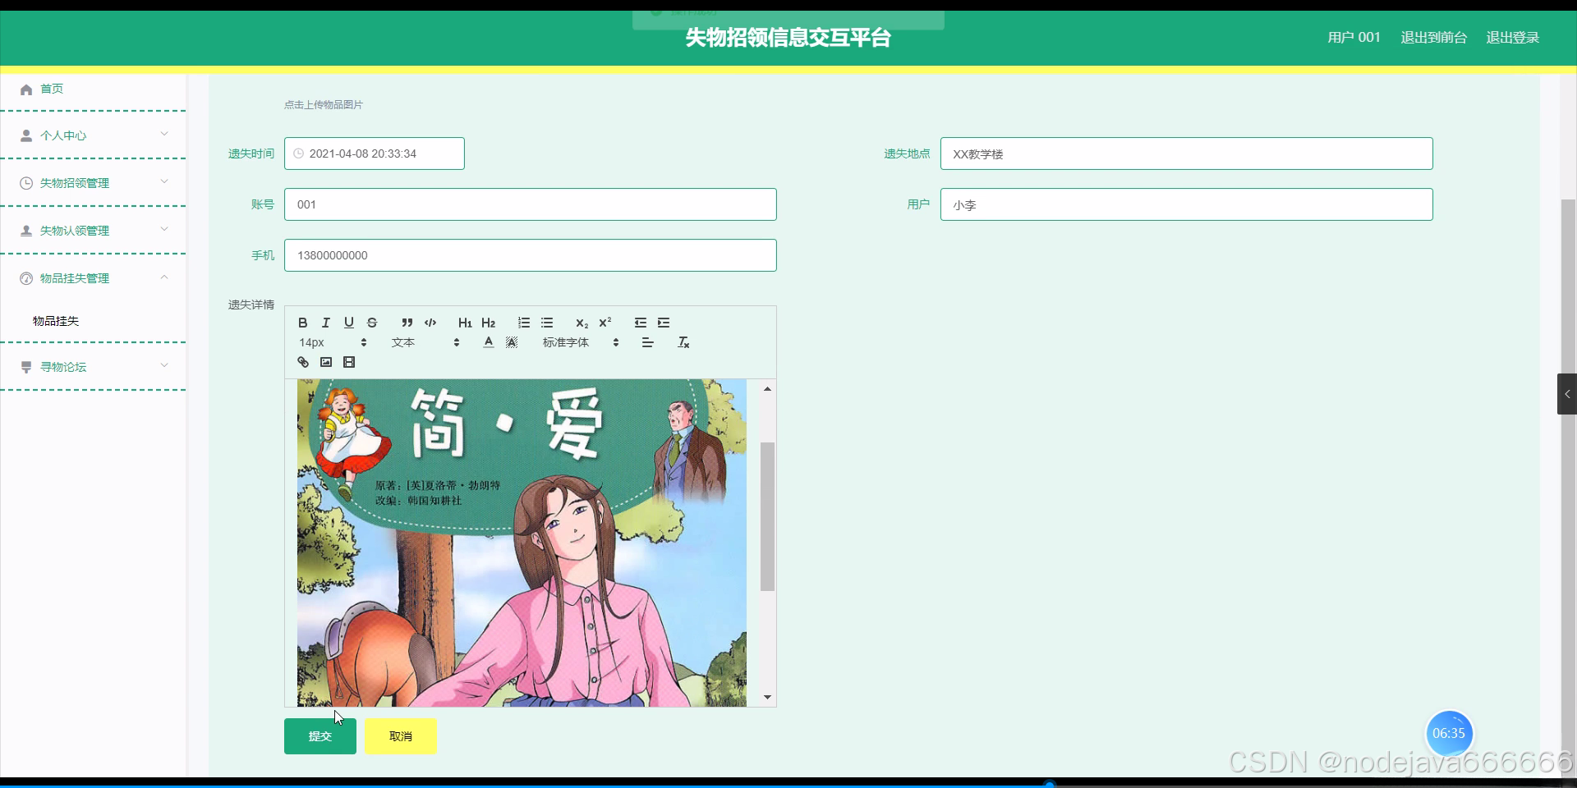This screenshot has height=788, width=1577.
Task: Click the editor scrollbar down arrow
Action: coord(767,698)
